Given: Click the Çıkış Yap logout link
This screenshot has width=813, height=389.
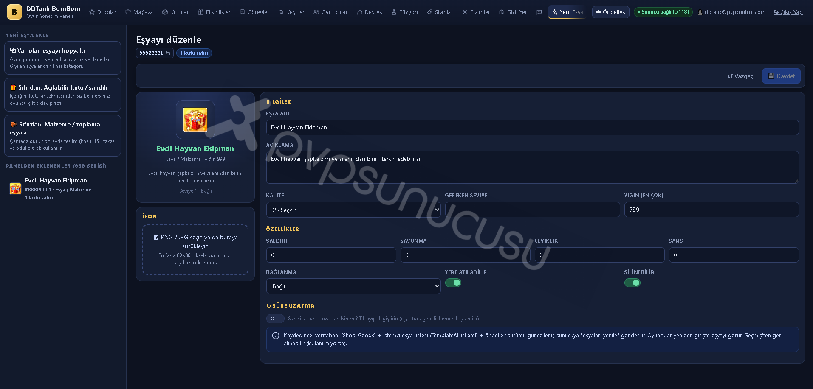Looking at the screenshot, I should click(788, 12).
